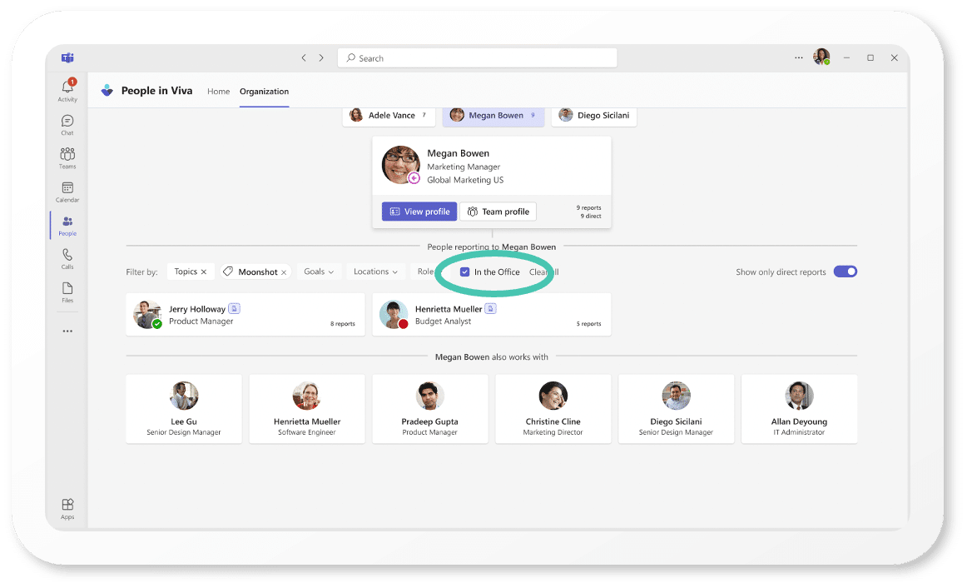Screen dimensions: 967x588
Task: Turn off Show only direct reports
Action: coord(845,272)
